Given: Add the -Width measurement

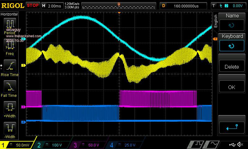Looking at the screenshot, I should [10, 129].
